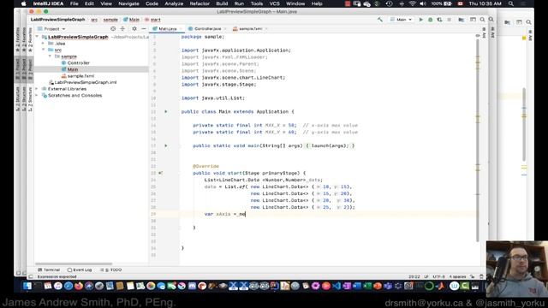
Task: Click the 4 spaces indent setting
Action: click(457, 276)
